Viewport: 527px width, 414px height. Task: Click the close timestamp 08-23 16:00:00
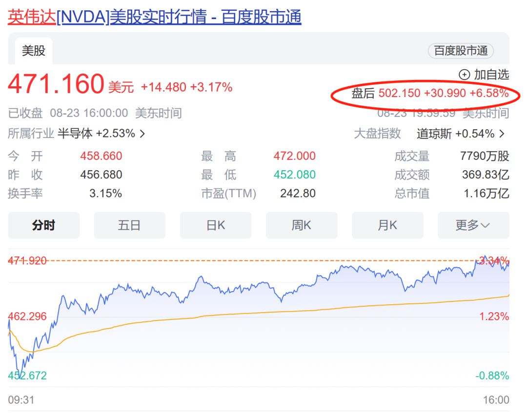(89, 113)
